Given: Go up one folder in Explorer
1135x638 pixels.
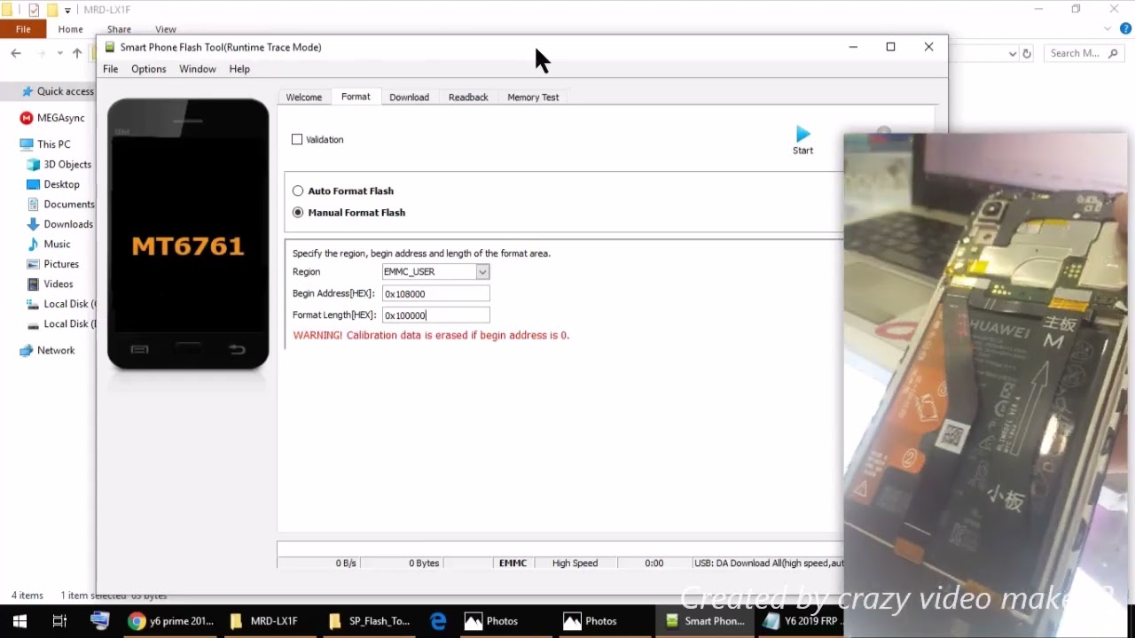Looking at the screenshot, I should [x=77, y=53].
